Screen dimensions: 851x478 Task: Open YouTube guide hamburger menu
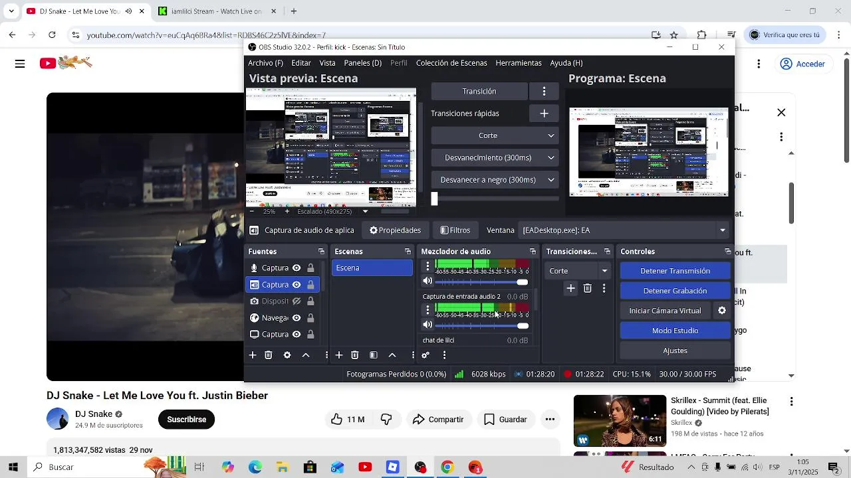[20, 64]
